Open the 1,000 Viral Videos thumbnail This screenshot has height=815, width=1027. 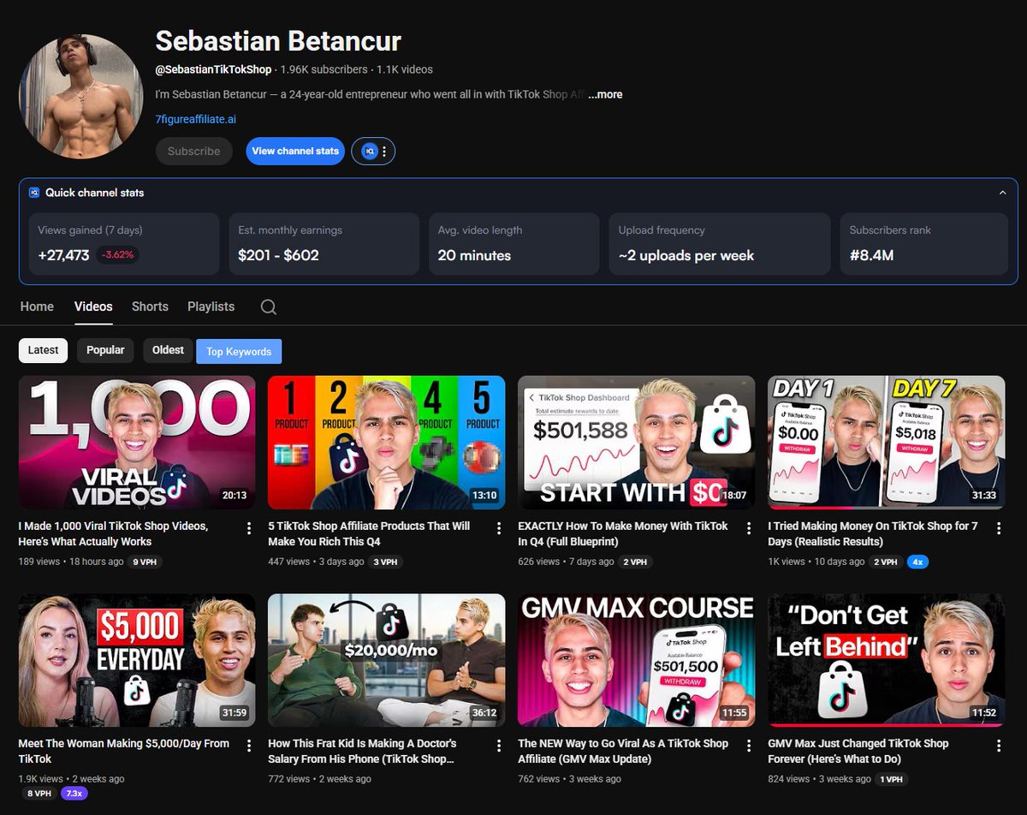(137, 443)
